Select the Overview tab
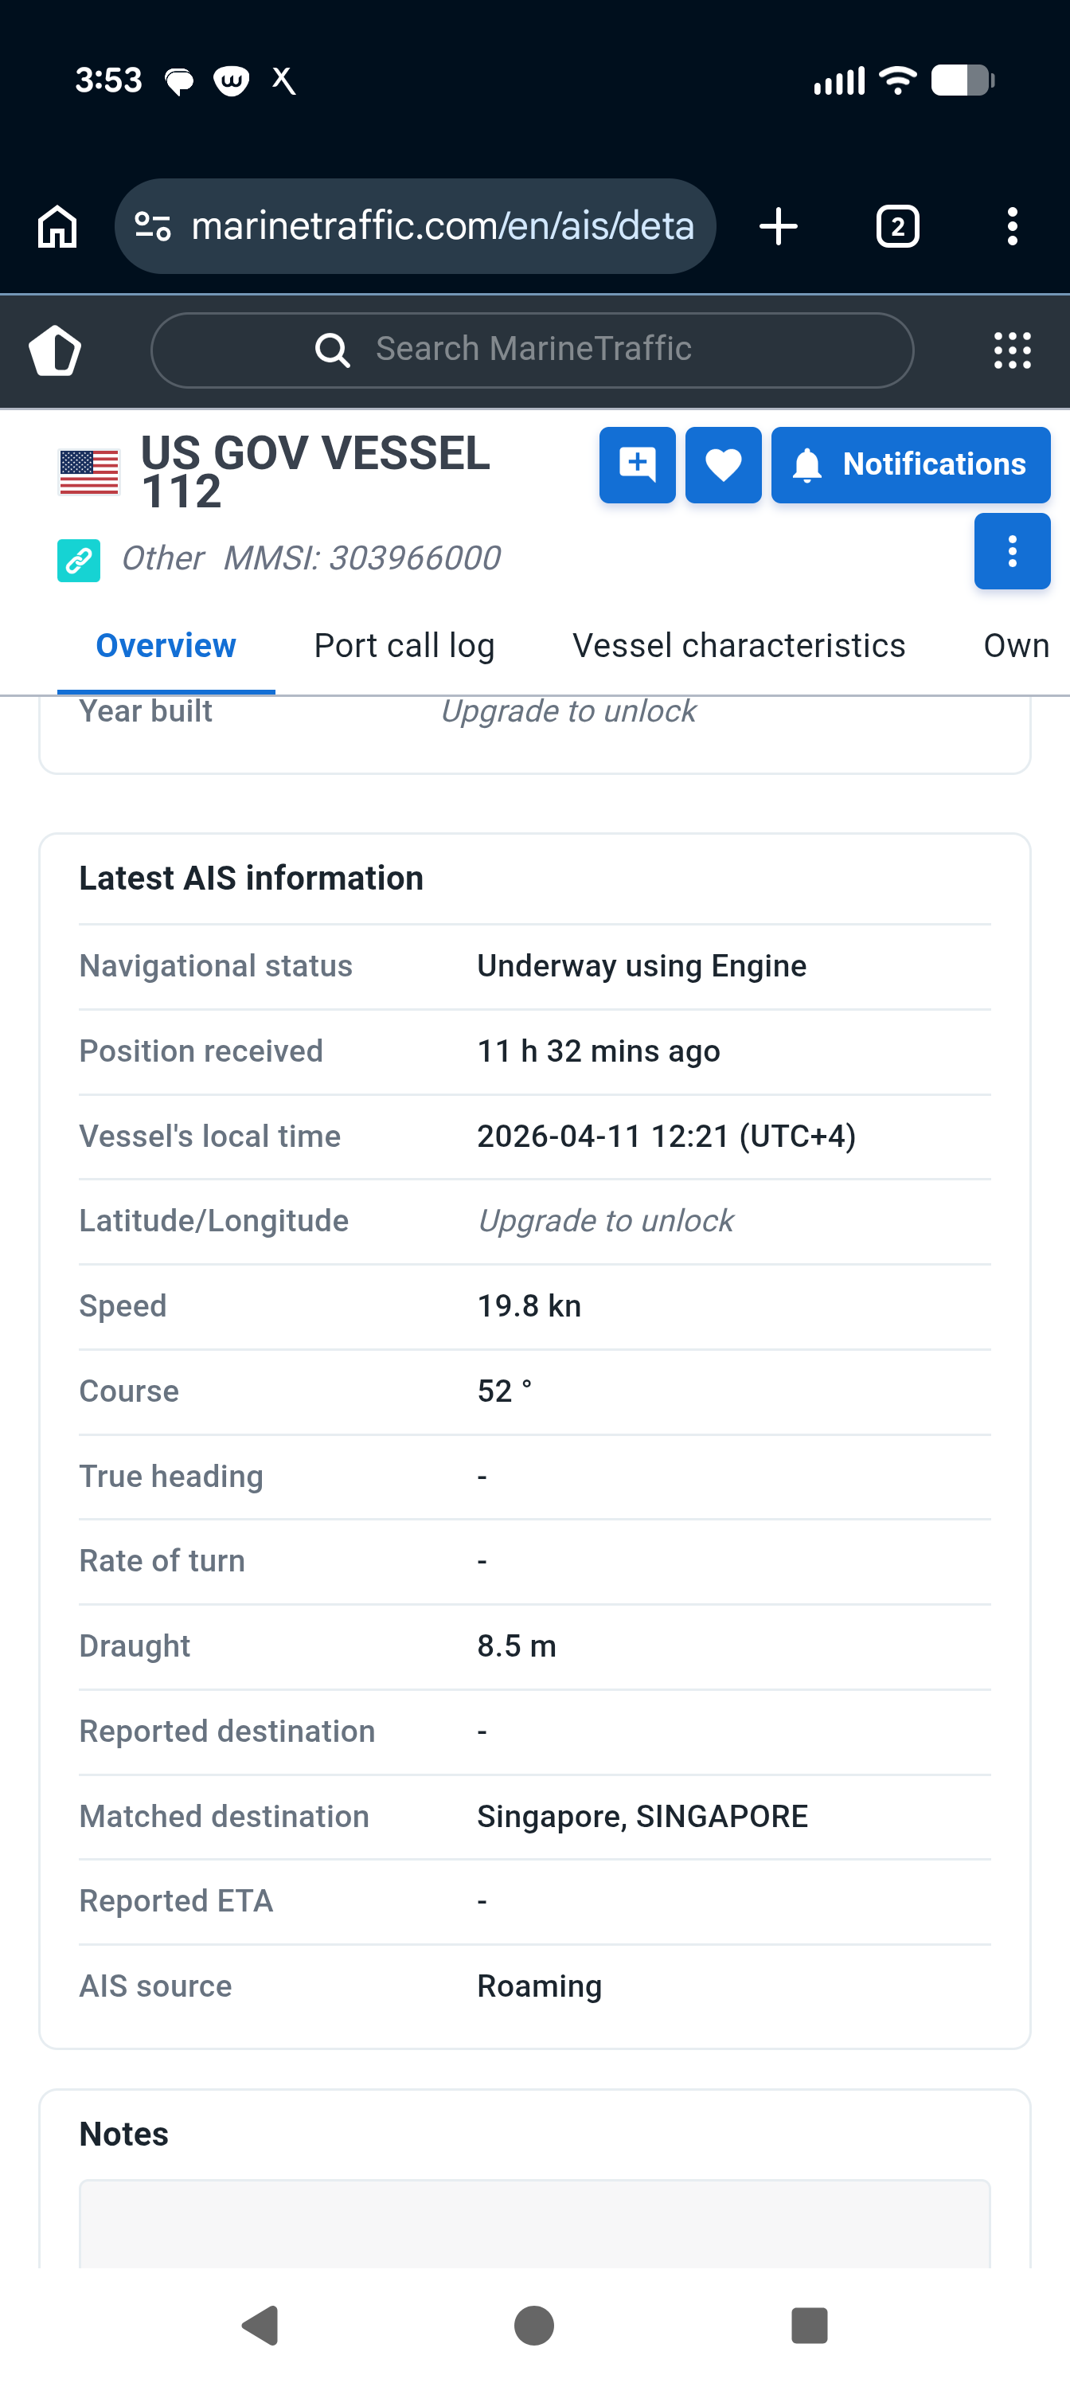The height and width of the screenshot is (2383, 1070). [166, 646]
